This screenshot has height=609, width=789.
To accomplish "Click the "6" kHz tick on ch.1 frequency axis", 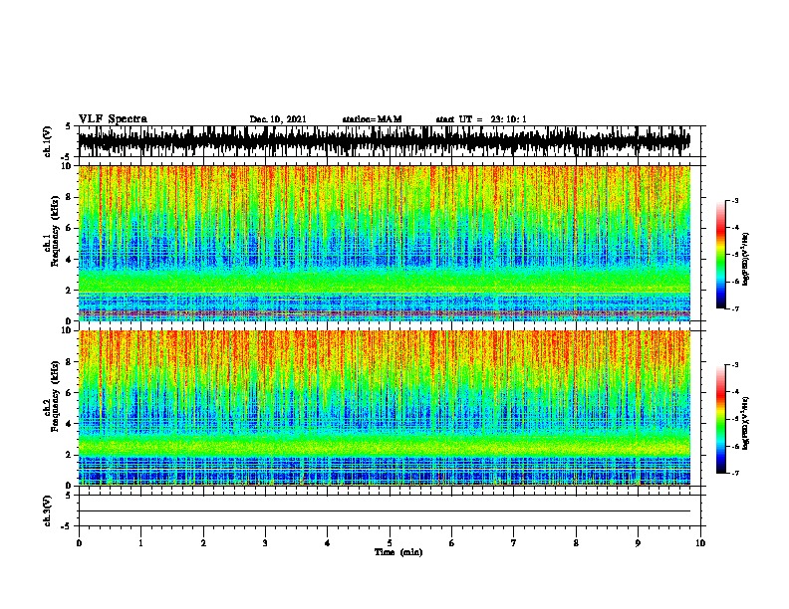I will pos(70,228).
